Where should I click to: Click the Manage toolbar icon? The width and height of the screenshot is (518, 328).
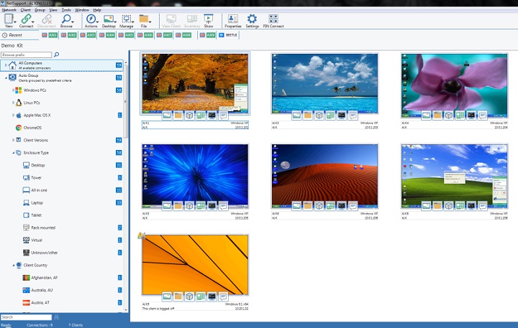coord(126,20)
